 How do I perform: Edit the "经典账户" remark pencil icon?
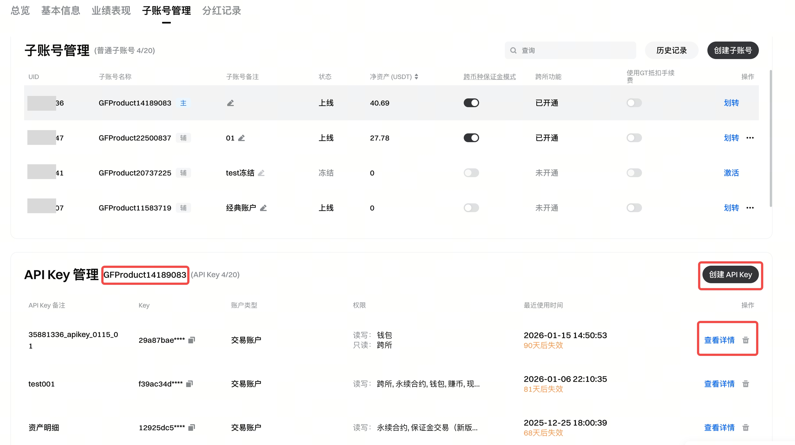264,208
